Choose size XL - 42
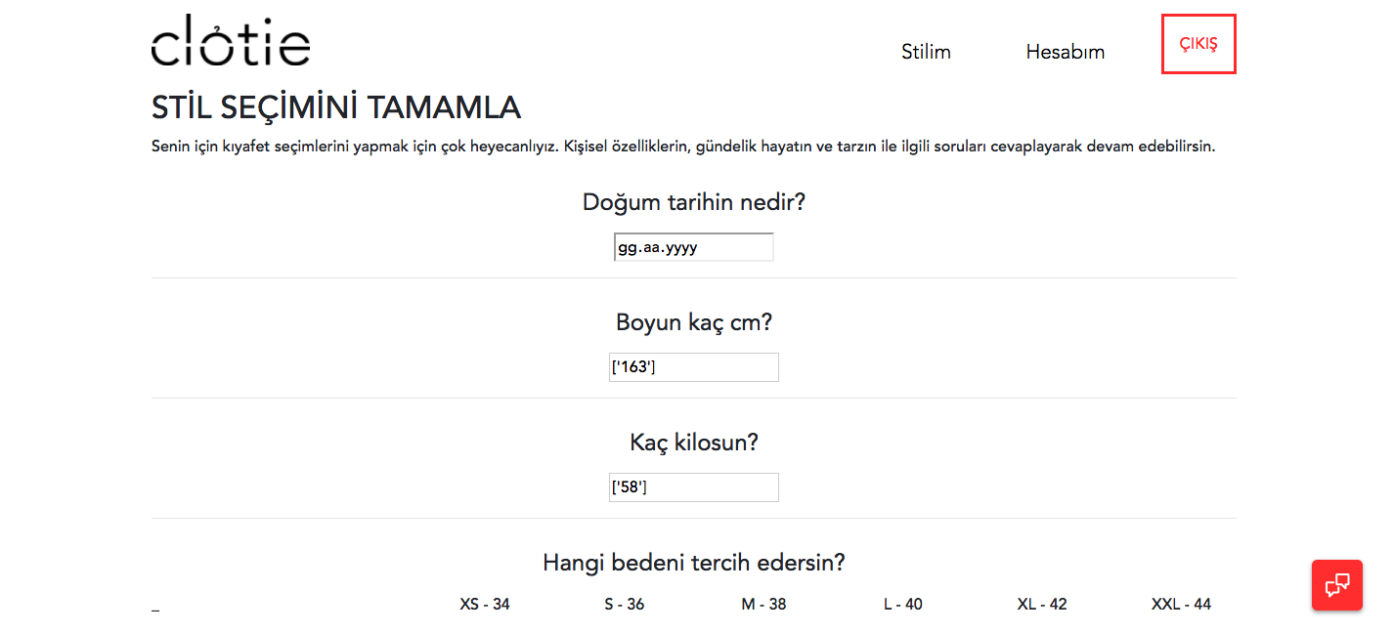 pos(1042,605)
